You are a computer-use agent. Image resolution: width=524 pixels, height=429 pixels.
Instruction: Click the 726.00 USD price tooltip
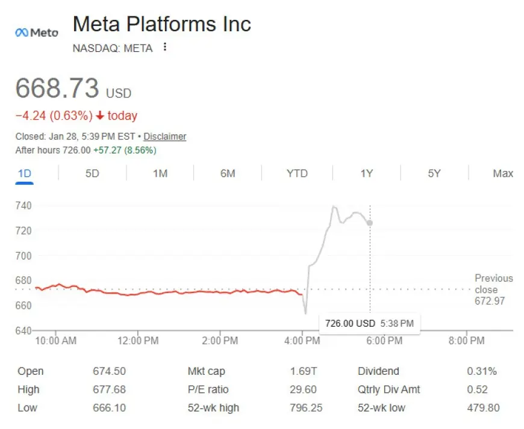click(x=369, y=323)
